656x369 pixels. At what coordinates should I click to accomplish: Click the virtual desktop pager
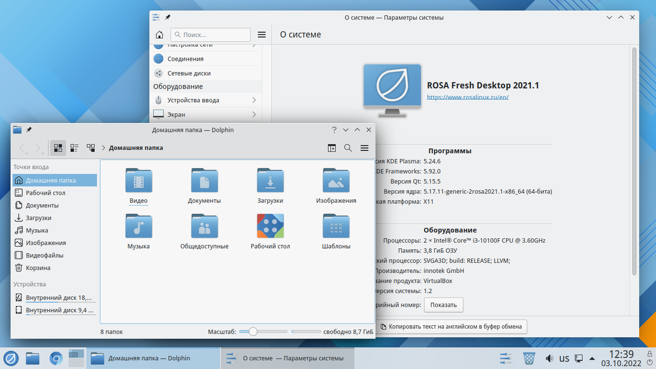pyautogui.click(x=76, y=359)
